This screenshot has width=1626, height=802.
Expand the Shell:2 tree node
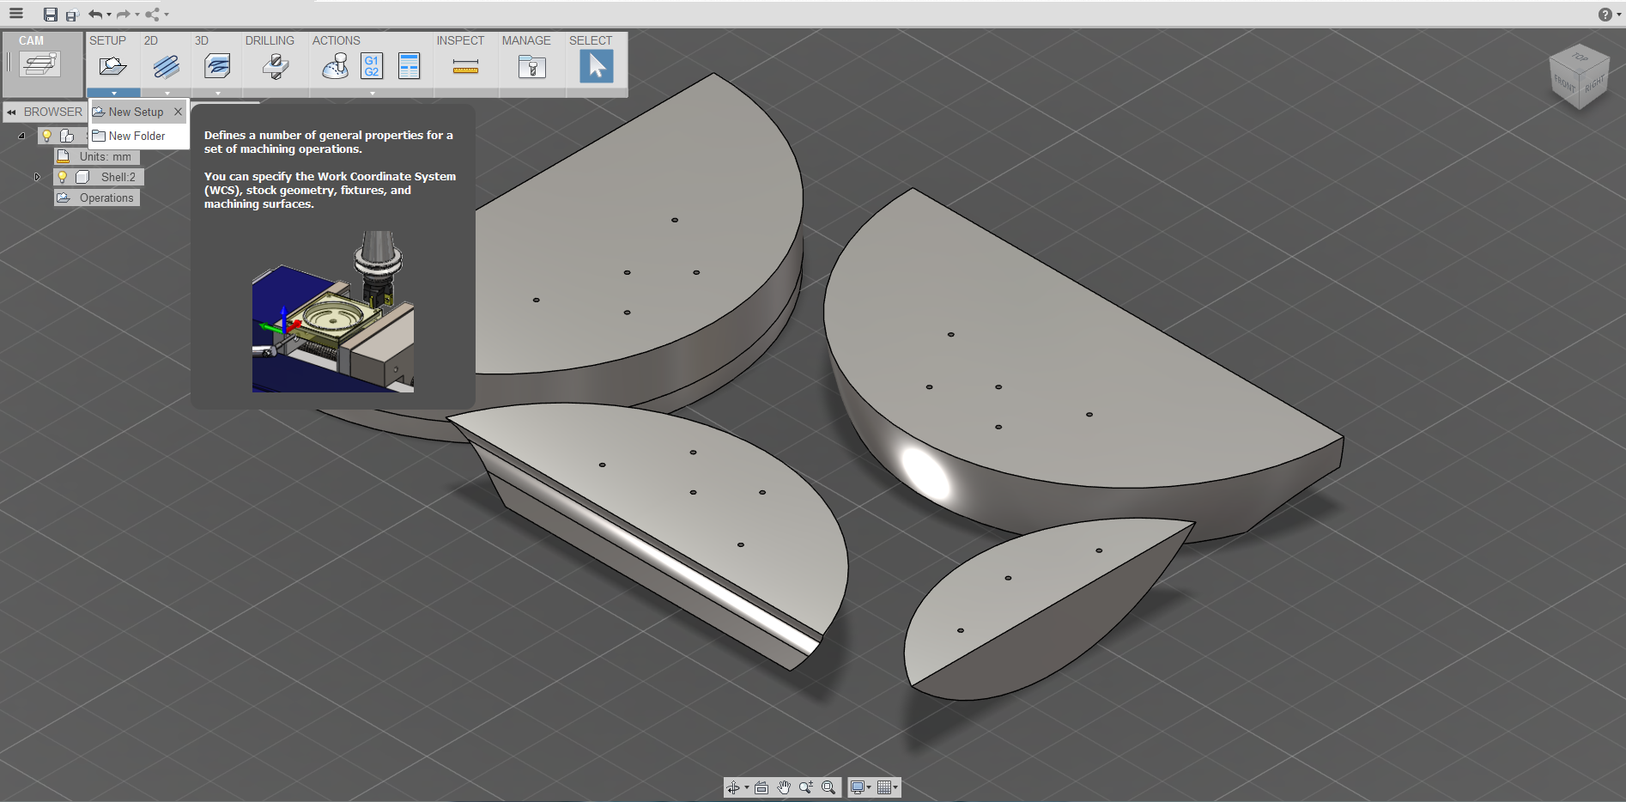coord(37,177)
